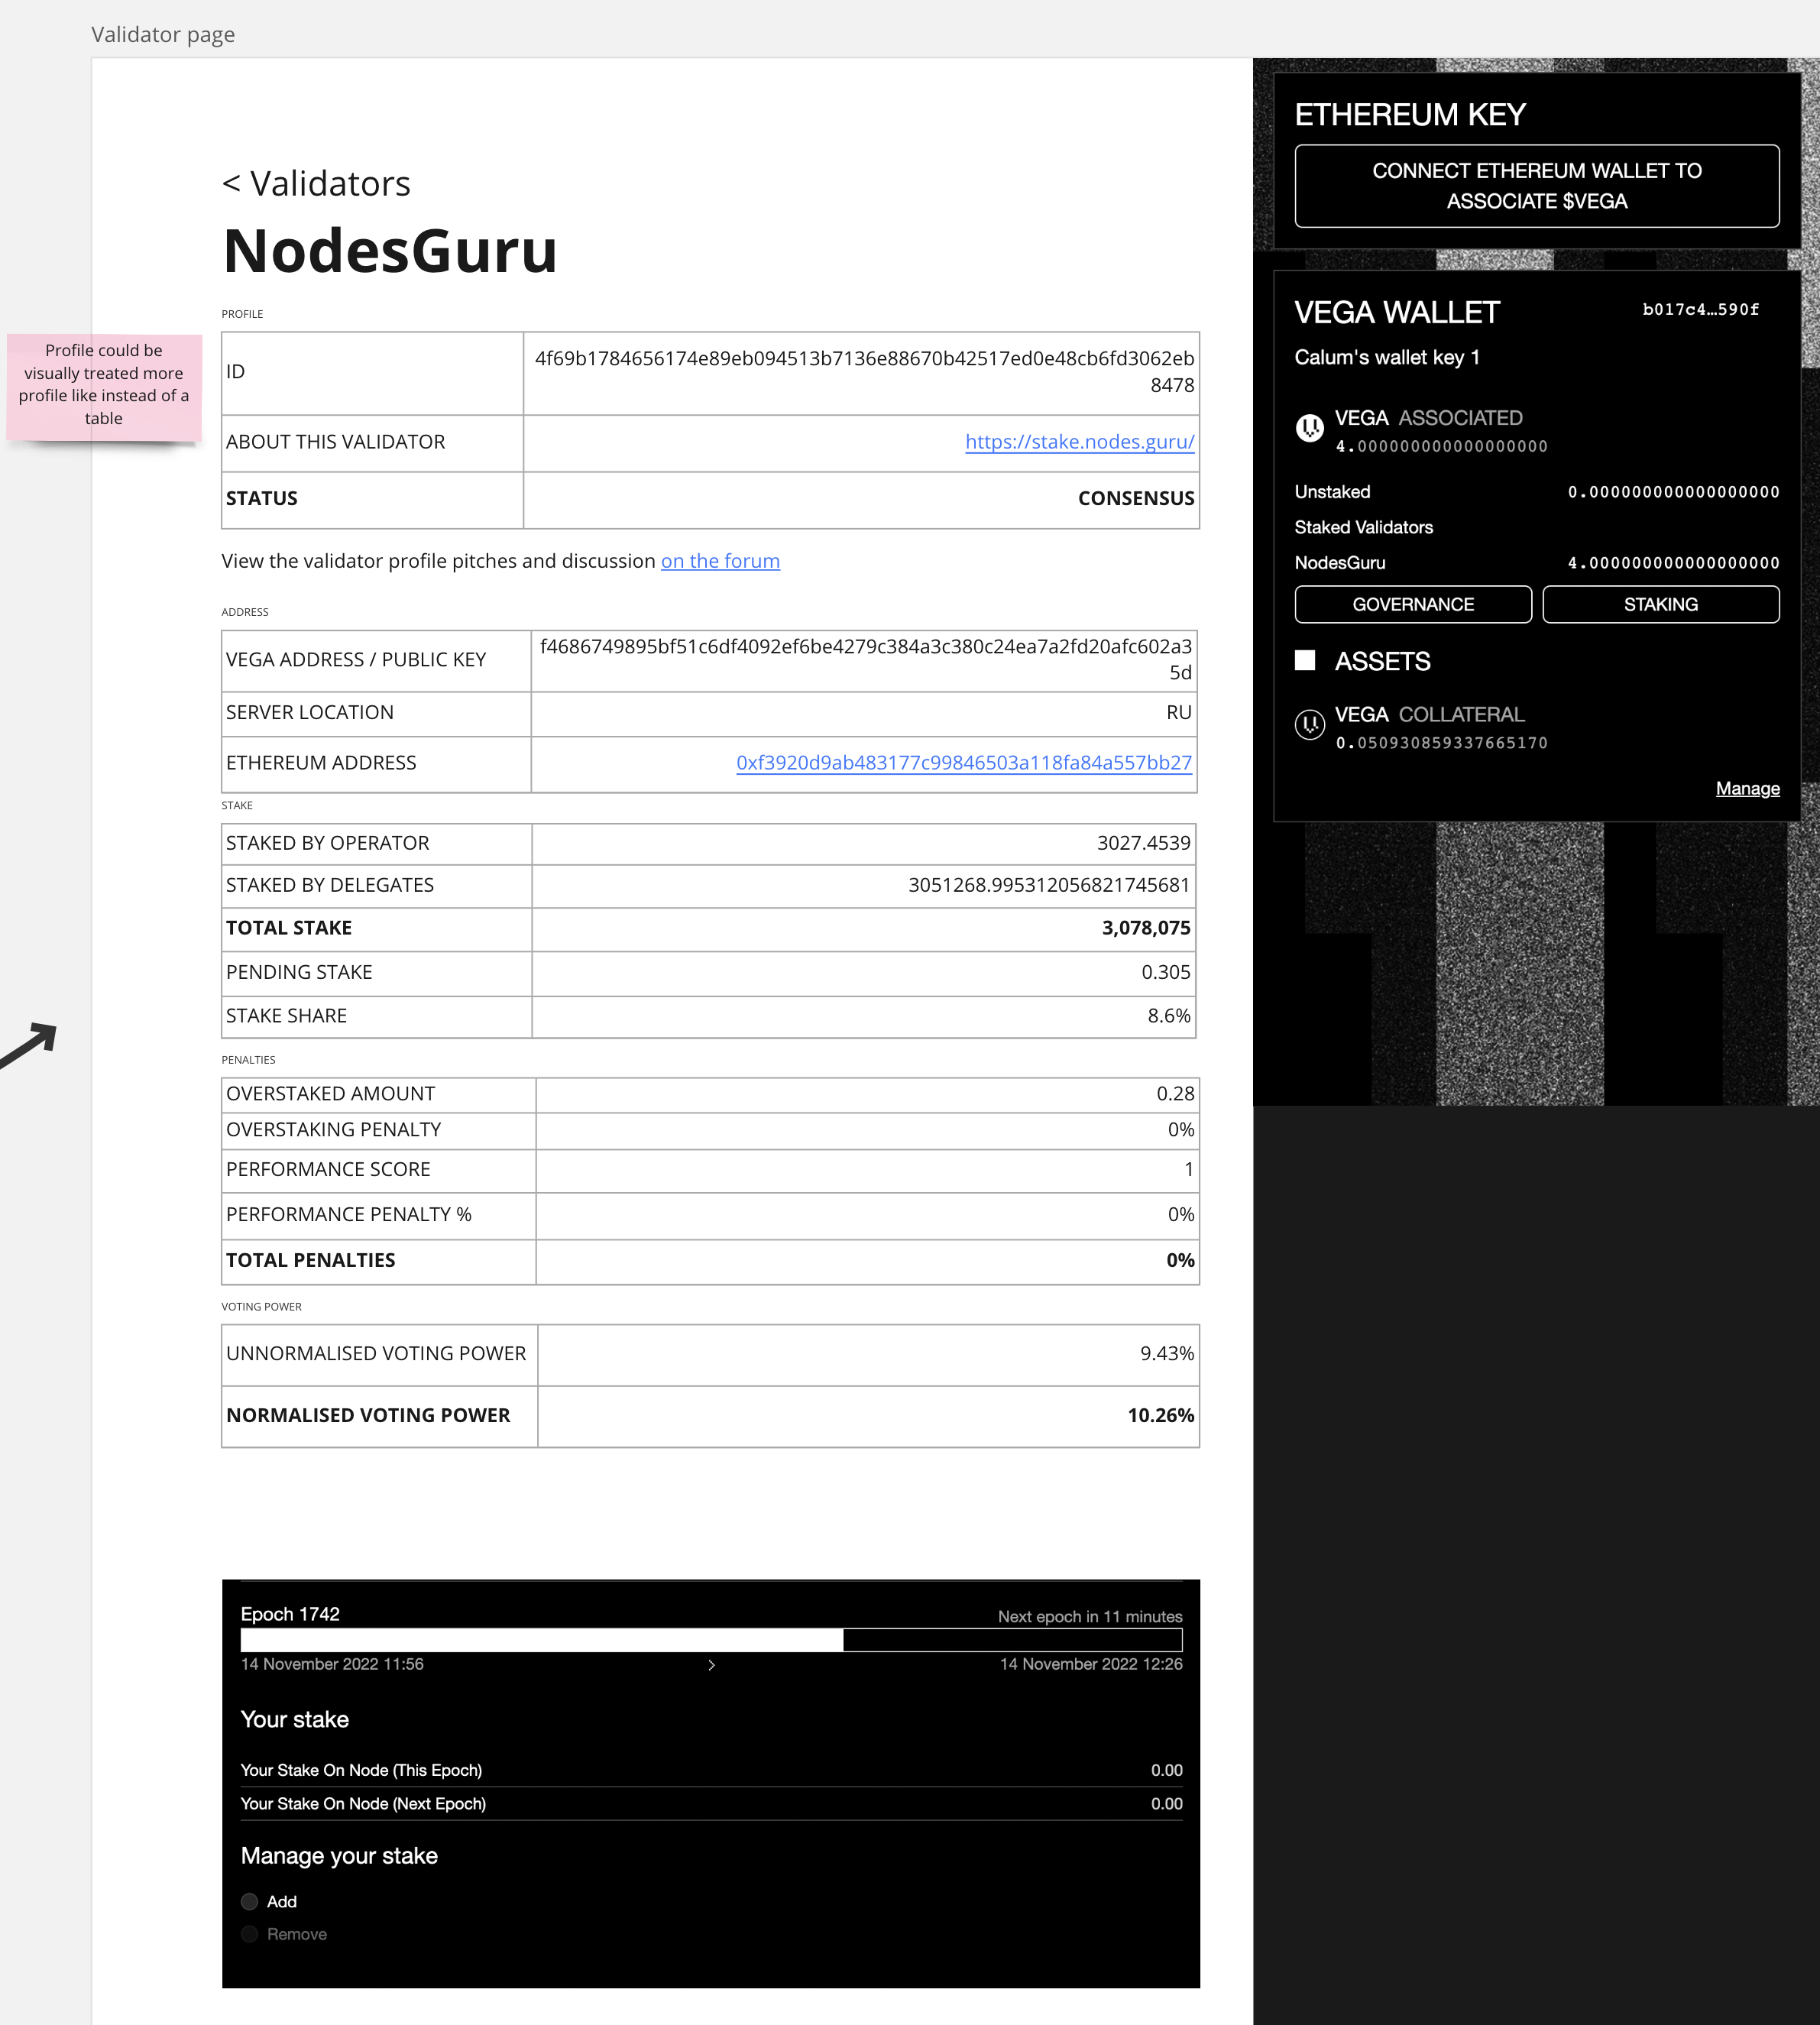Open the https://stake.nodes.guru/ validator website
Screen dimensions: 1820x2025
pos(1078,441)
